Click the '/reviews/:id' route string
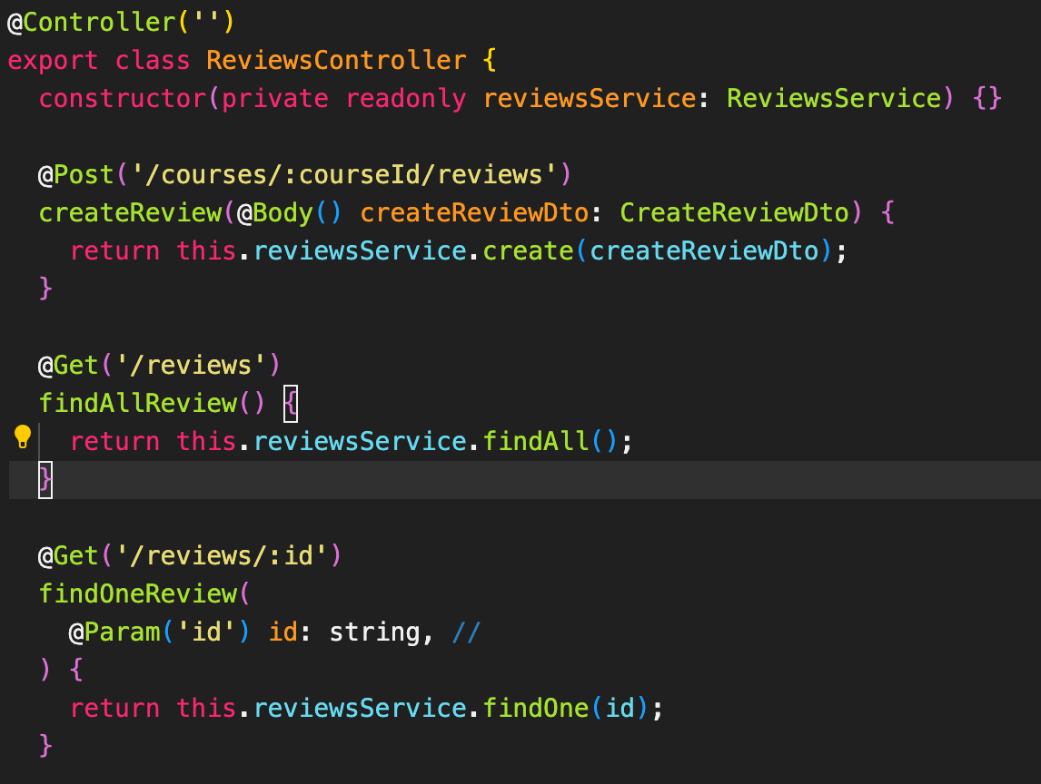 point(222,556)
